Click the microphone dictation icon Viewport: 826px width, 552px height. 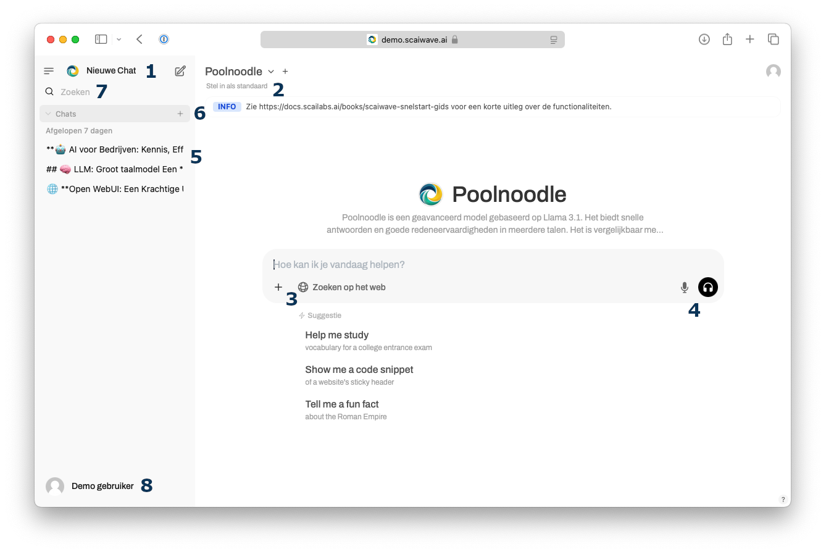684,287
